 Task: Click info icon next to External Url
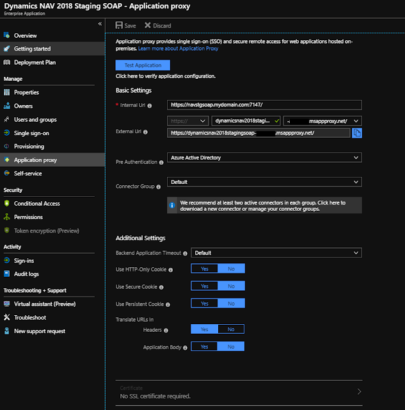(145, 132)
